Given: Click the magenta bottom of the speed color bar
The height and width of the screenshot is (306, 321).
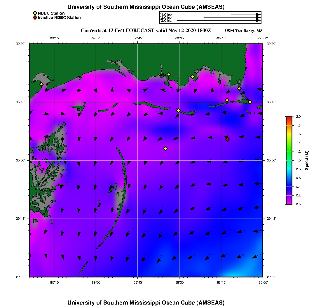Looking at the screenshot, I should [289, 202].
